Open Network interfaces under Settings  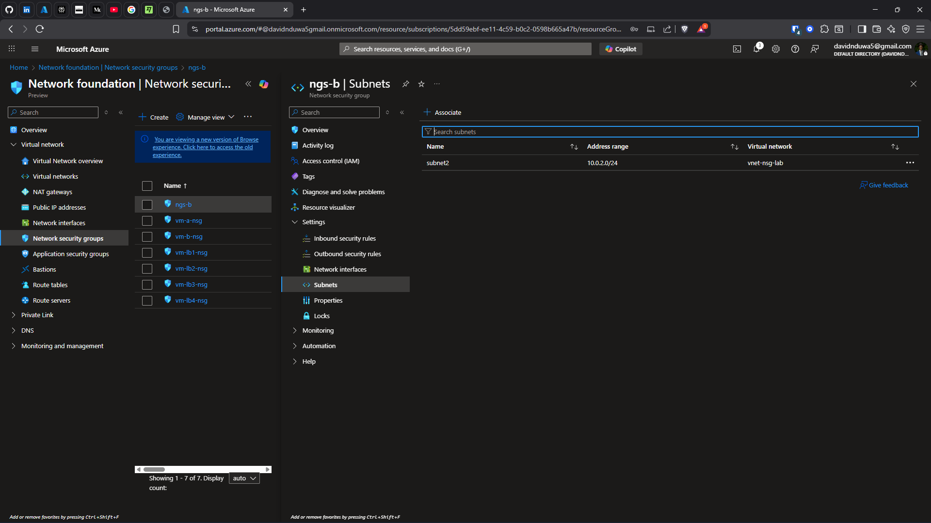click(340, 269)
